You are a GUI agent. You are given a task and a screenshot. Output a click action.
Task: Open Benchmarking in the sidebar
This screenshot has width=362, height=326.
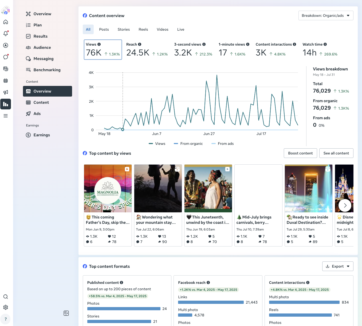click(47, 70)
